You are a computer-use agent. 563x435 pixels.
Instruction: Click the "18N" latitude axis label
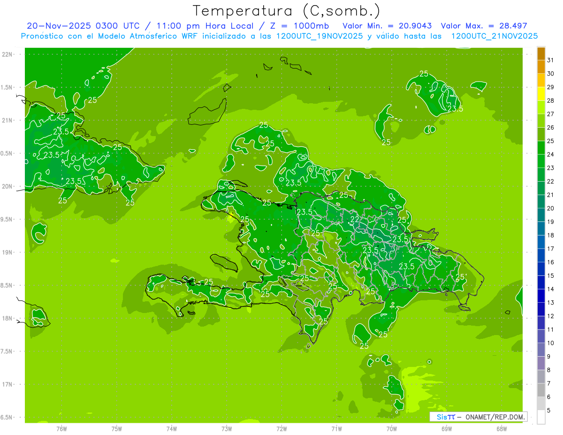[x=8, y=319]
